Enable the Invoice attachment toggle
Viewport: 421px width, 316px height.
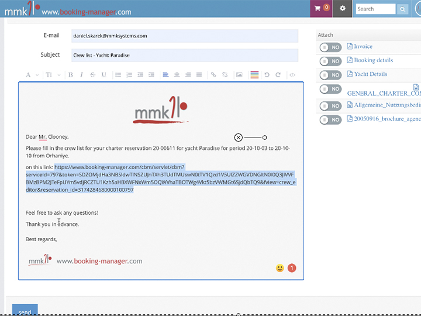click(330, 47)
